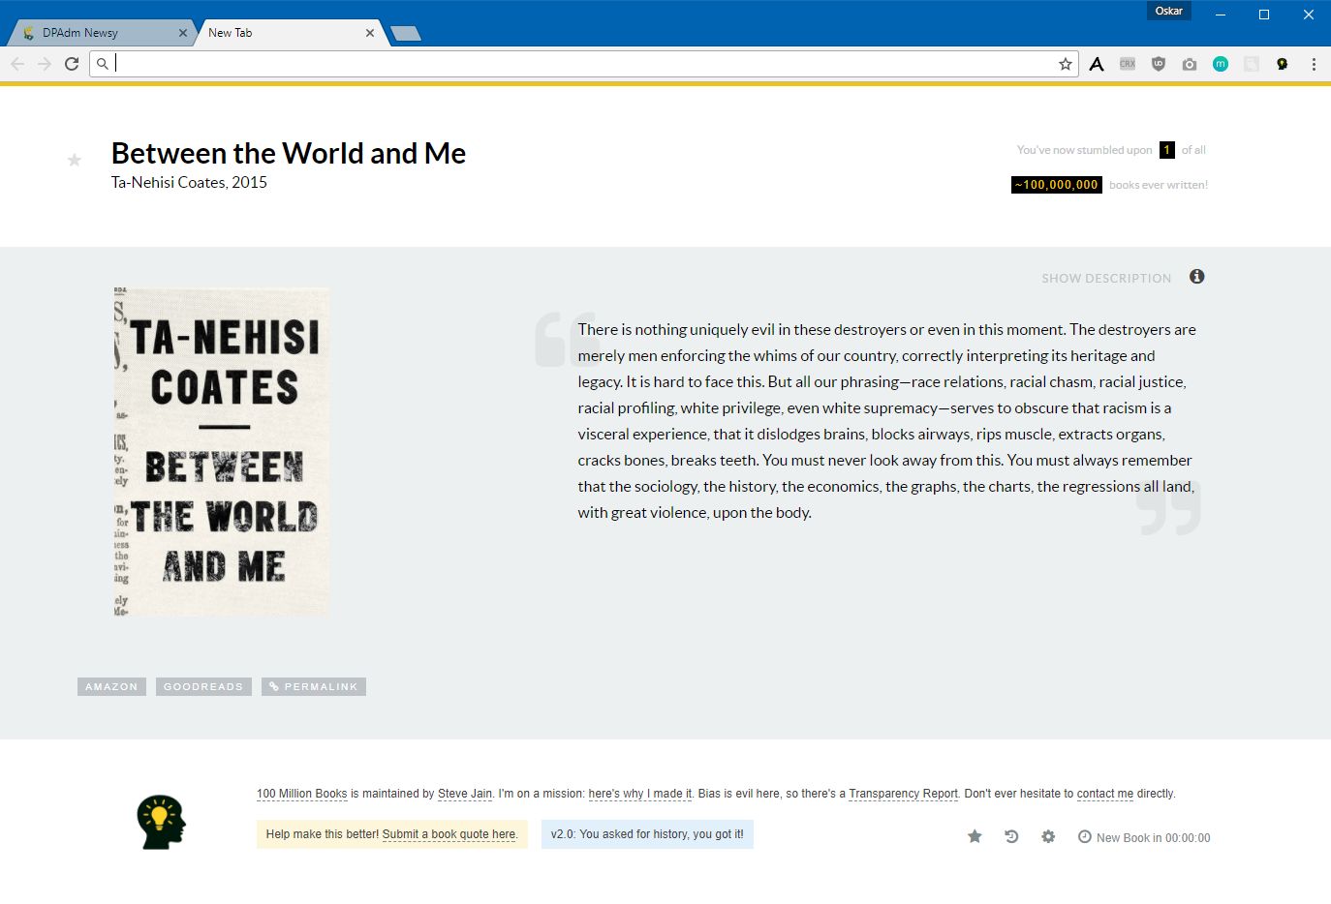Bookmark this page with the address bar star
1331x904 pixels.
point(1066,64)
